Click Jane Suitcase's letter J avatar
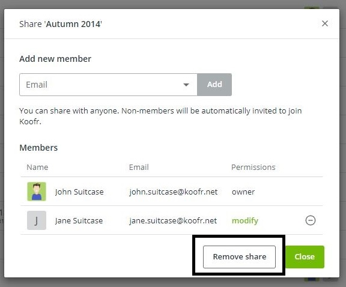The height and width of the screenshot is (287, 346). tap(37, 220)
